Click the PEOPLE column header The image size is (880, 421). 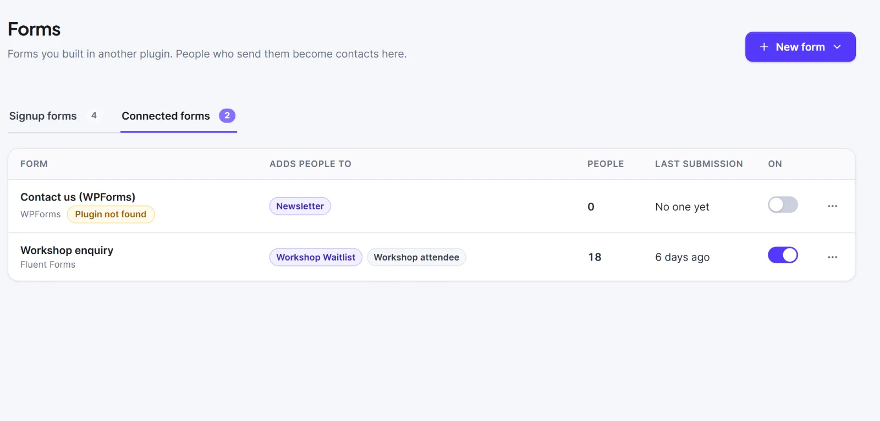[606, 164]
